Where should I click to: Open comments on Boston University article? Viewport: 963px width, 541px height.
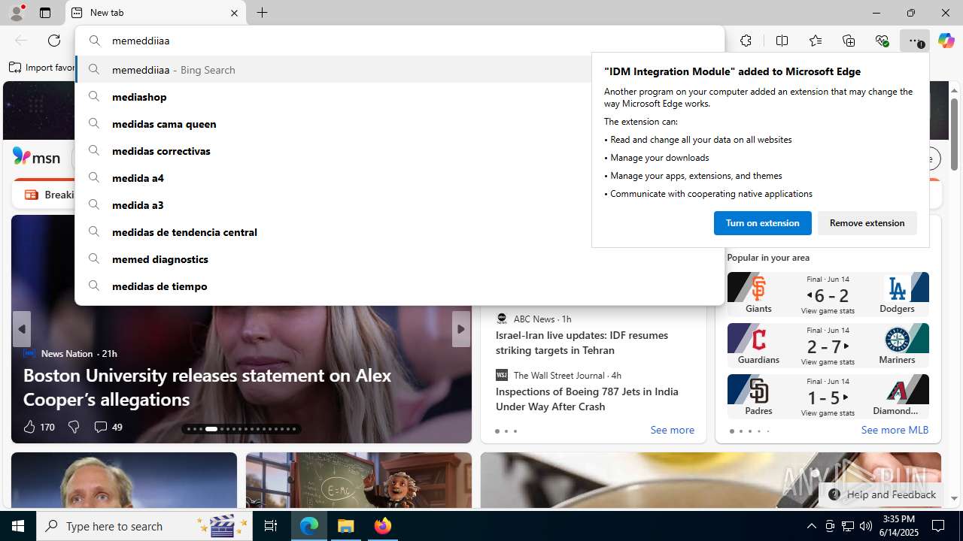point(108,427)
